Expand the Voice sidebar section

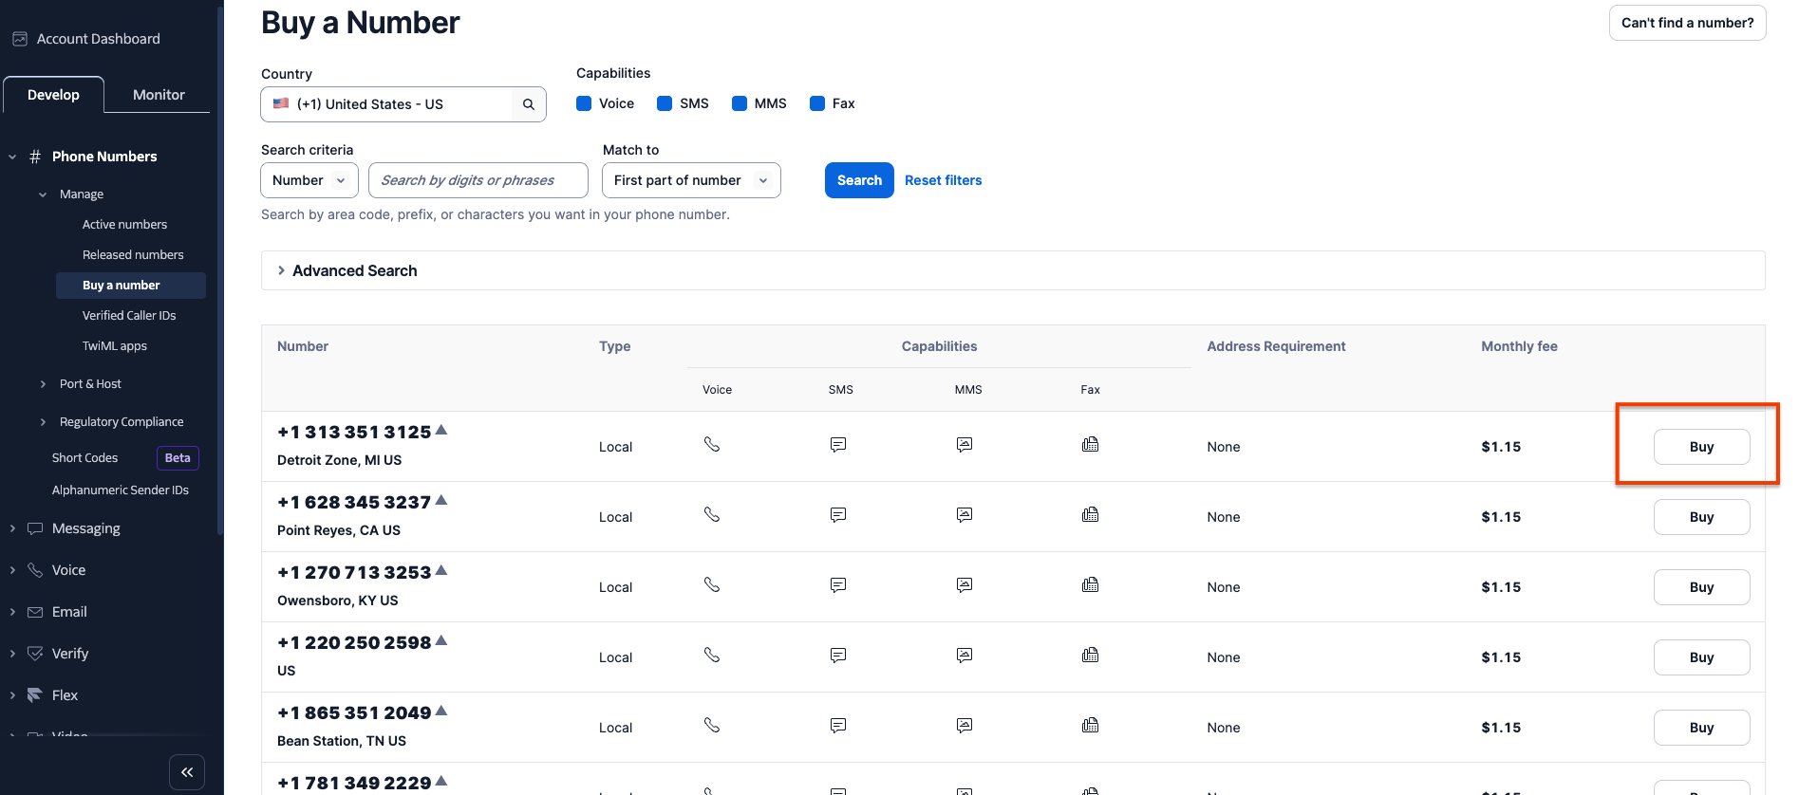[12, 570]
